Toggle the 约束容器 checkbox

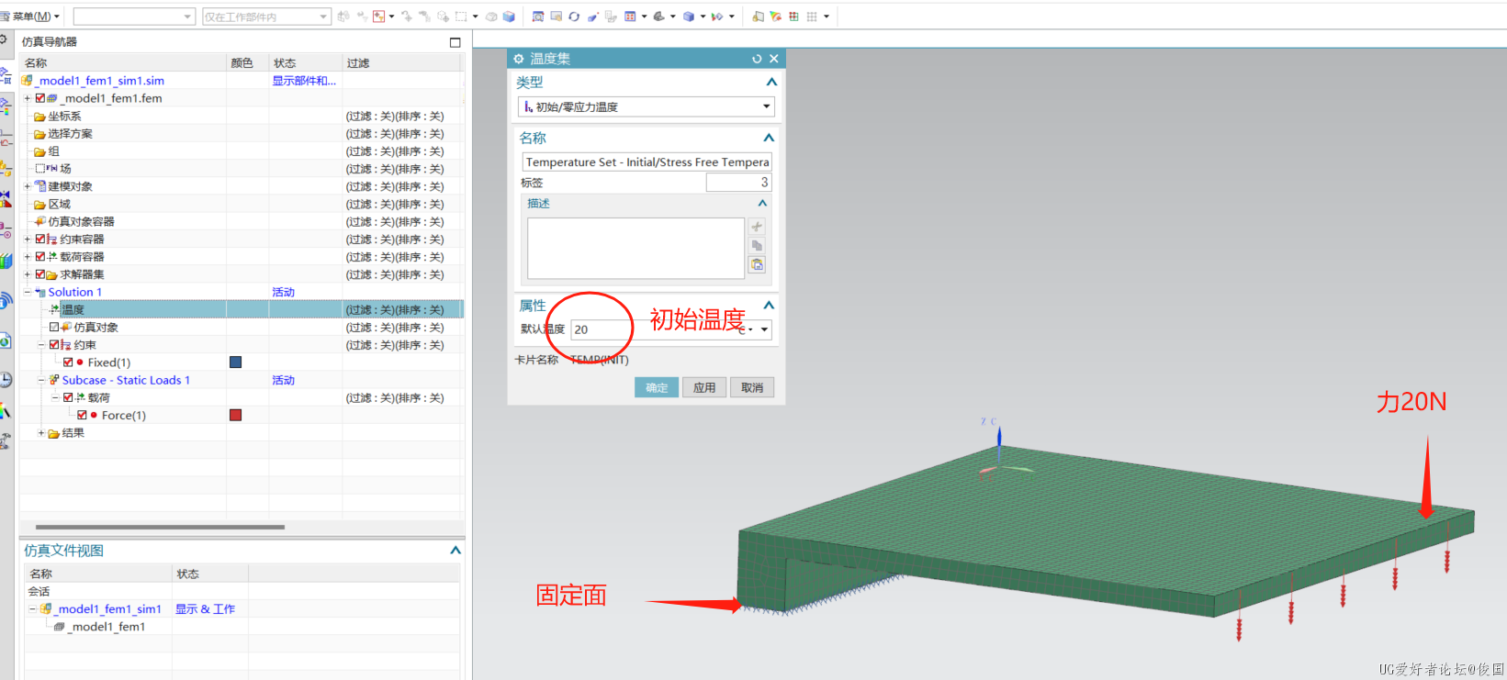40,239
